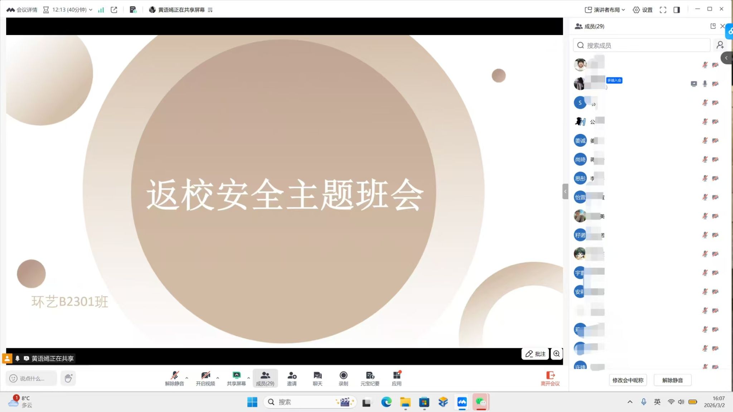The width and height of the screenshot is (733, 412).
Task: Click the 搜索成员 search field
Action: click(641, 45)
